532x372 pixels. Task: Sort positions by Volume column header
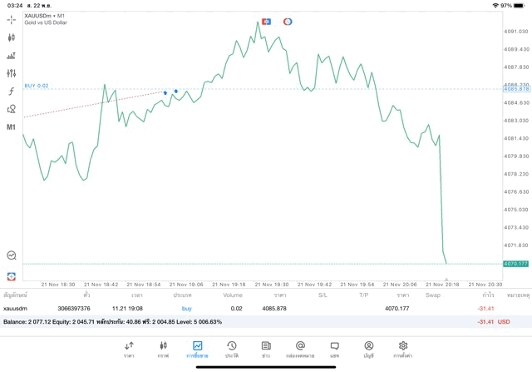(x=233, y=295)
